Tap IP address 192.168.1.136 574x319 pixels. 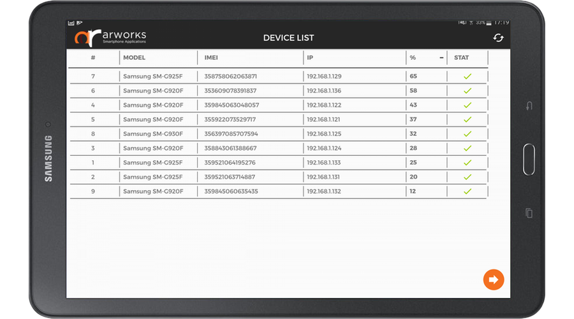pyautogui.click(x=324, y=91)
